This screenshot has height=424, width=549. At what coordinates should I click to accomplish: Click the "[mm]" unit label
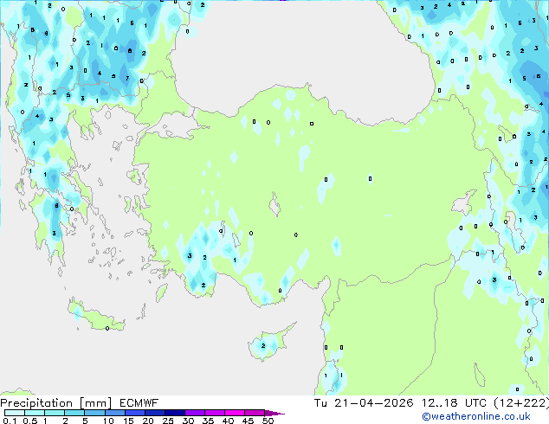click(95, 403)
